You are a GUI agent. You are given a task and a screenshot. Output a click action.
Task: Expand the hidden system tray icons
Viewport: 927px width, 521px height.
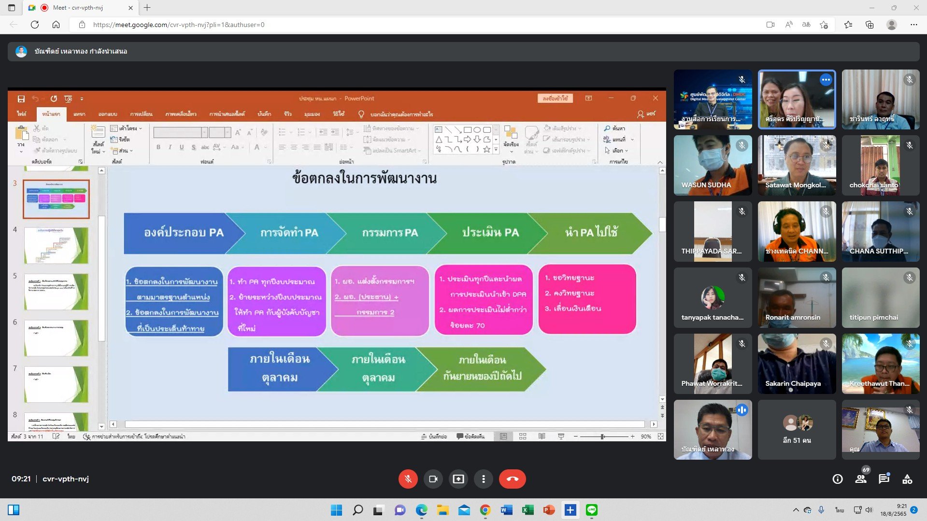click(796, 510)
